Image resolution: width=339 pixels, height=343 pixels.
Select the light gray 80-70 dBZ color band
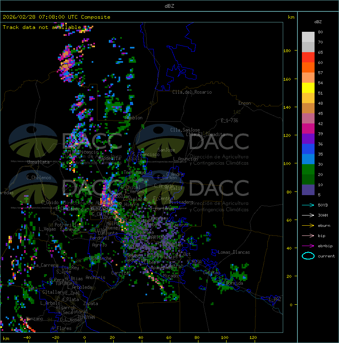point(308,37)
